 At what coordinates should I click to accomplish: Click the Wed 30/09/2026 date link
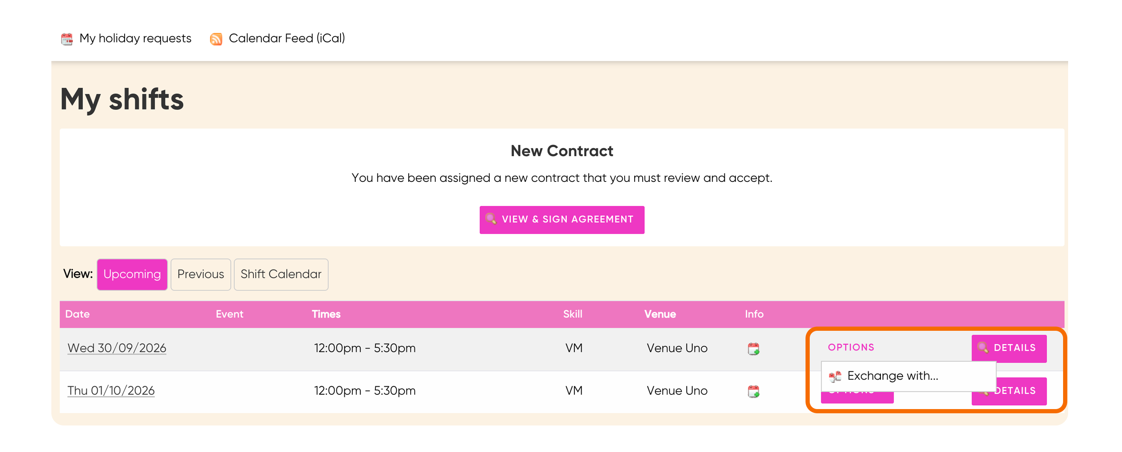click(x=117, y=348)
